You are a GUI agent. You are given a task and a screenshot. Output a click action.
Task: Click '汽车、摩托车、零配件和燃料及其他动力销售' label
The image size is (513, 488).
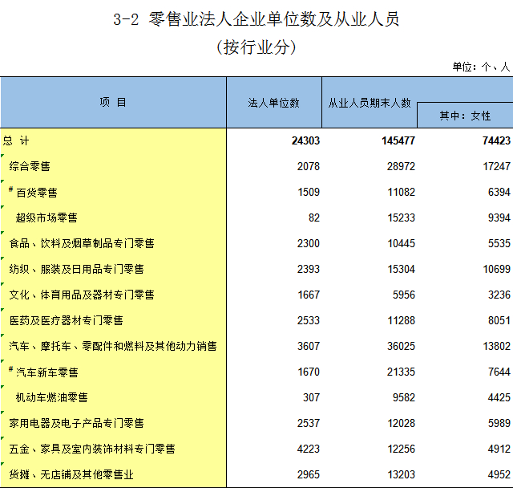[113, 346]
